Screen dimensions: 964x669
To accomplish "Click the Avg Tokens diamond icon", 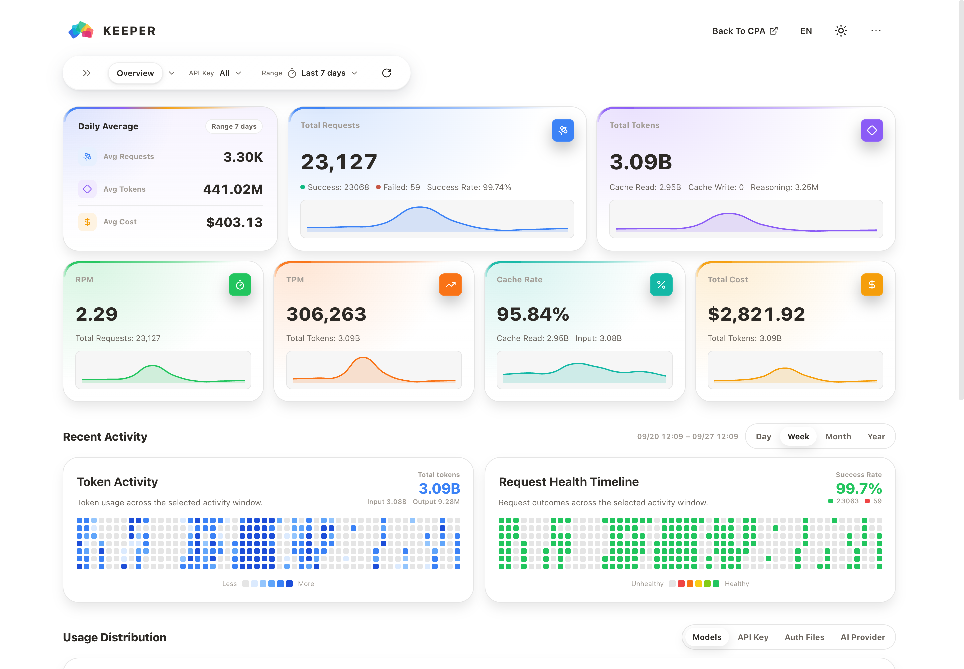I will tap(87, 189).
